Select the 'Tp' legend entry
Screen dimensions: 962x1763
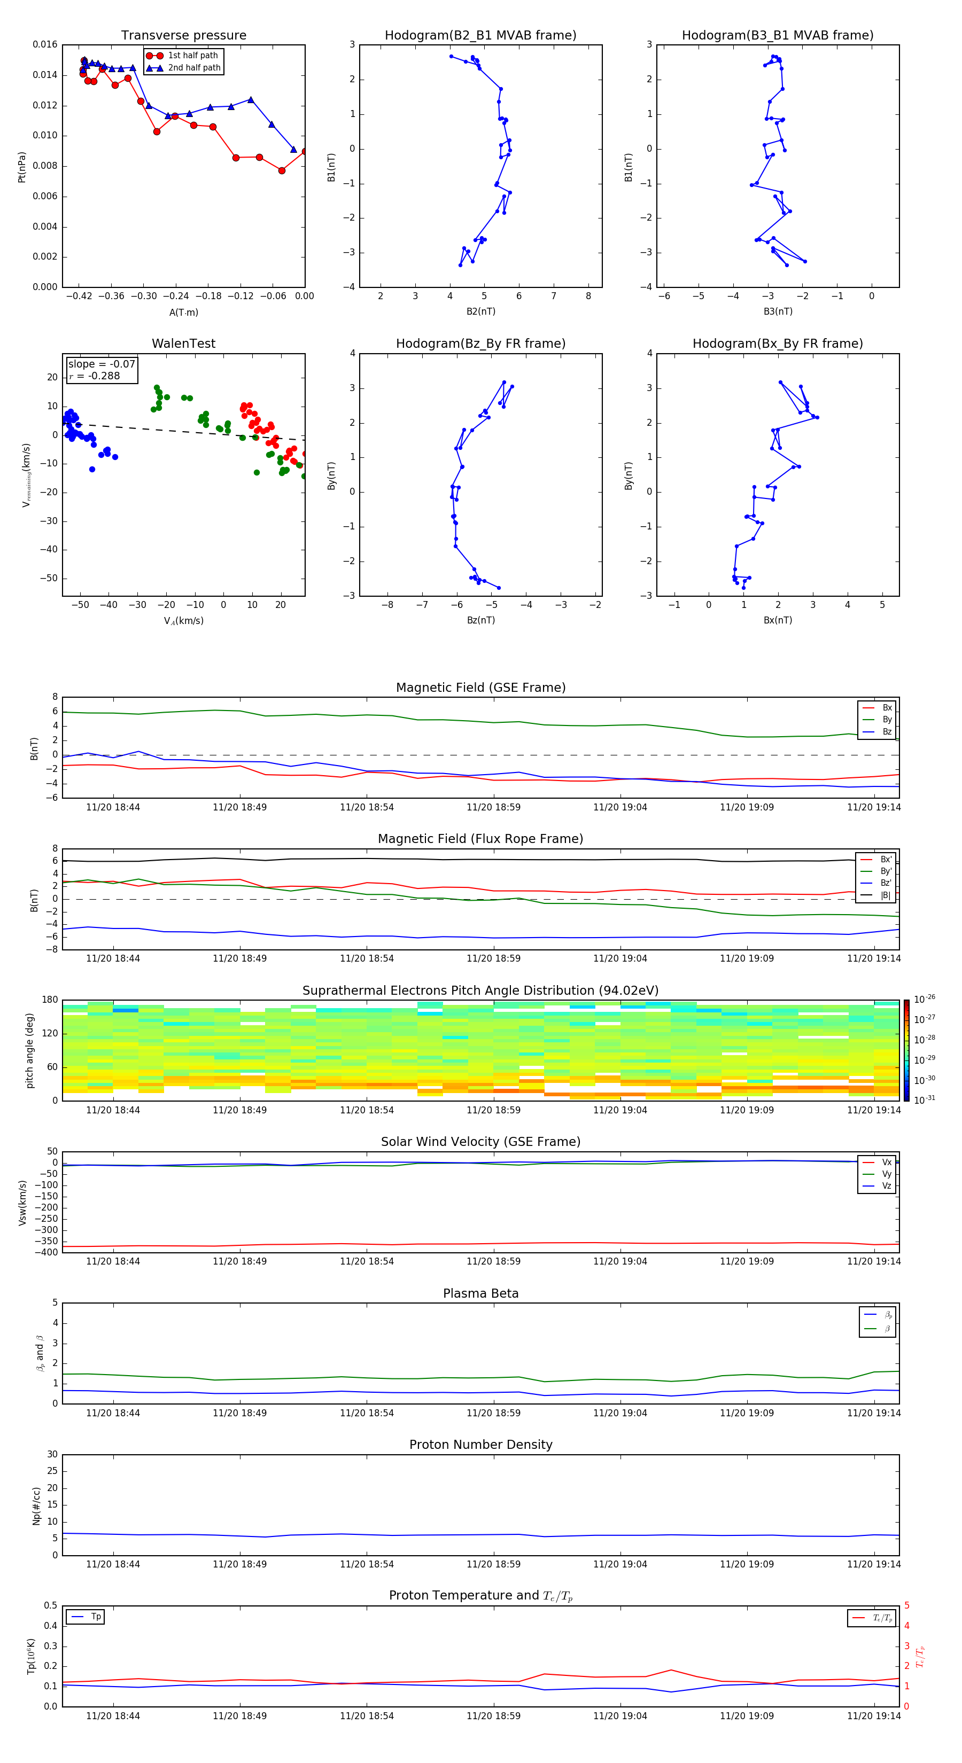86,1617
